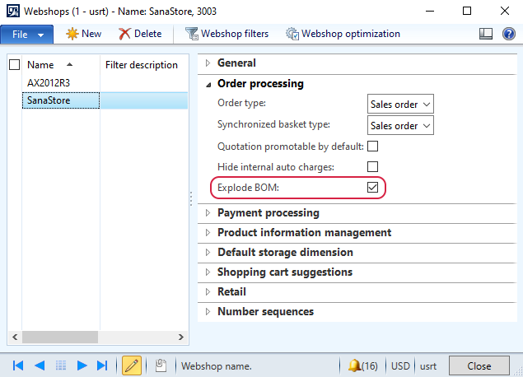Viewport: 523px width, 377px height.
Task: Open Synchronized basket type dropdown
Action: 400,125
